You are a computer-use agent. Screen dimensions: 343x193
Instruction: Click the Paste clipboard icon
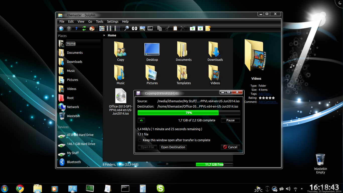(175, 28)
